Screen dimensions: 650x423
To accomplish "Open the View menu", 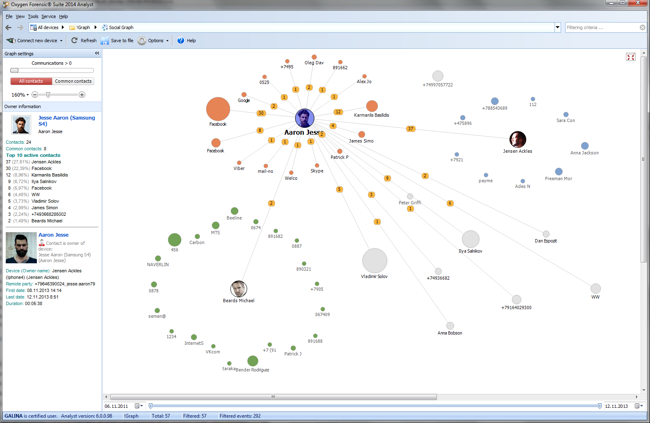I will [20, 16].
